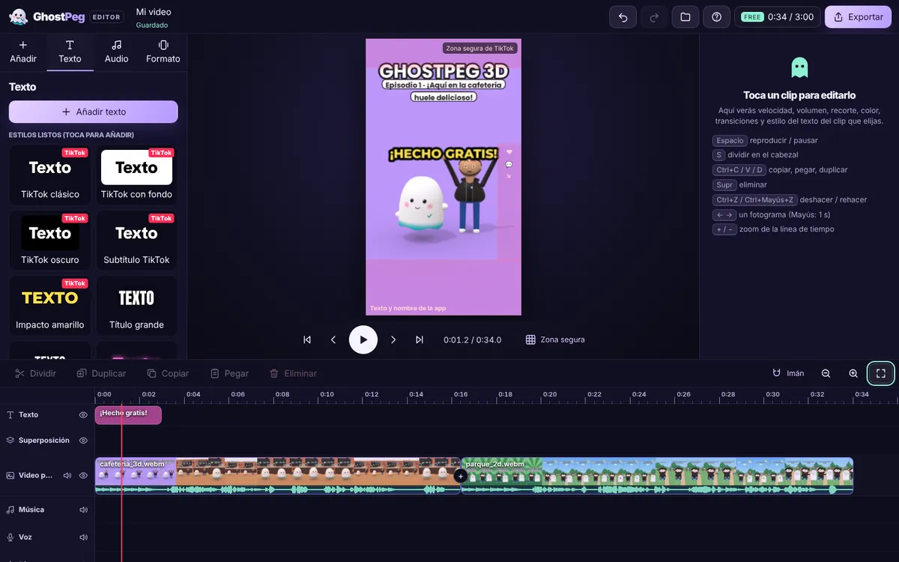Click the project name Mi video

click(154, 12)
